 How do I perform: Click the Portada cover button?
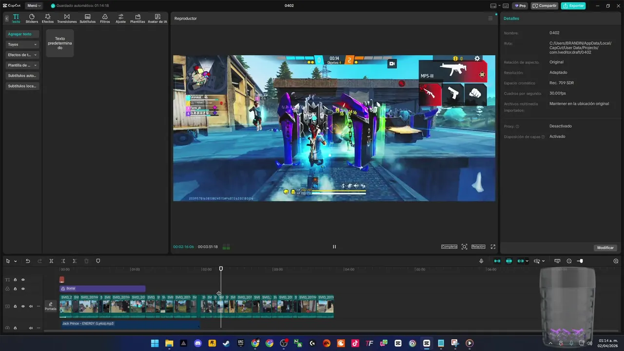[x=51, y=306]
